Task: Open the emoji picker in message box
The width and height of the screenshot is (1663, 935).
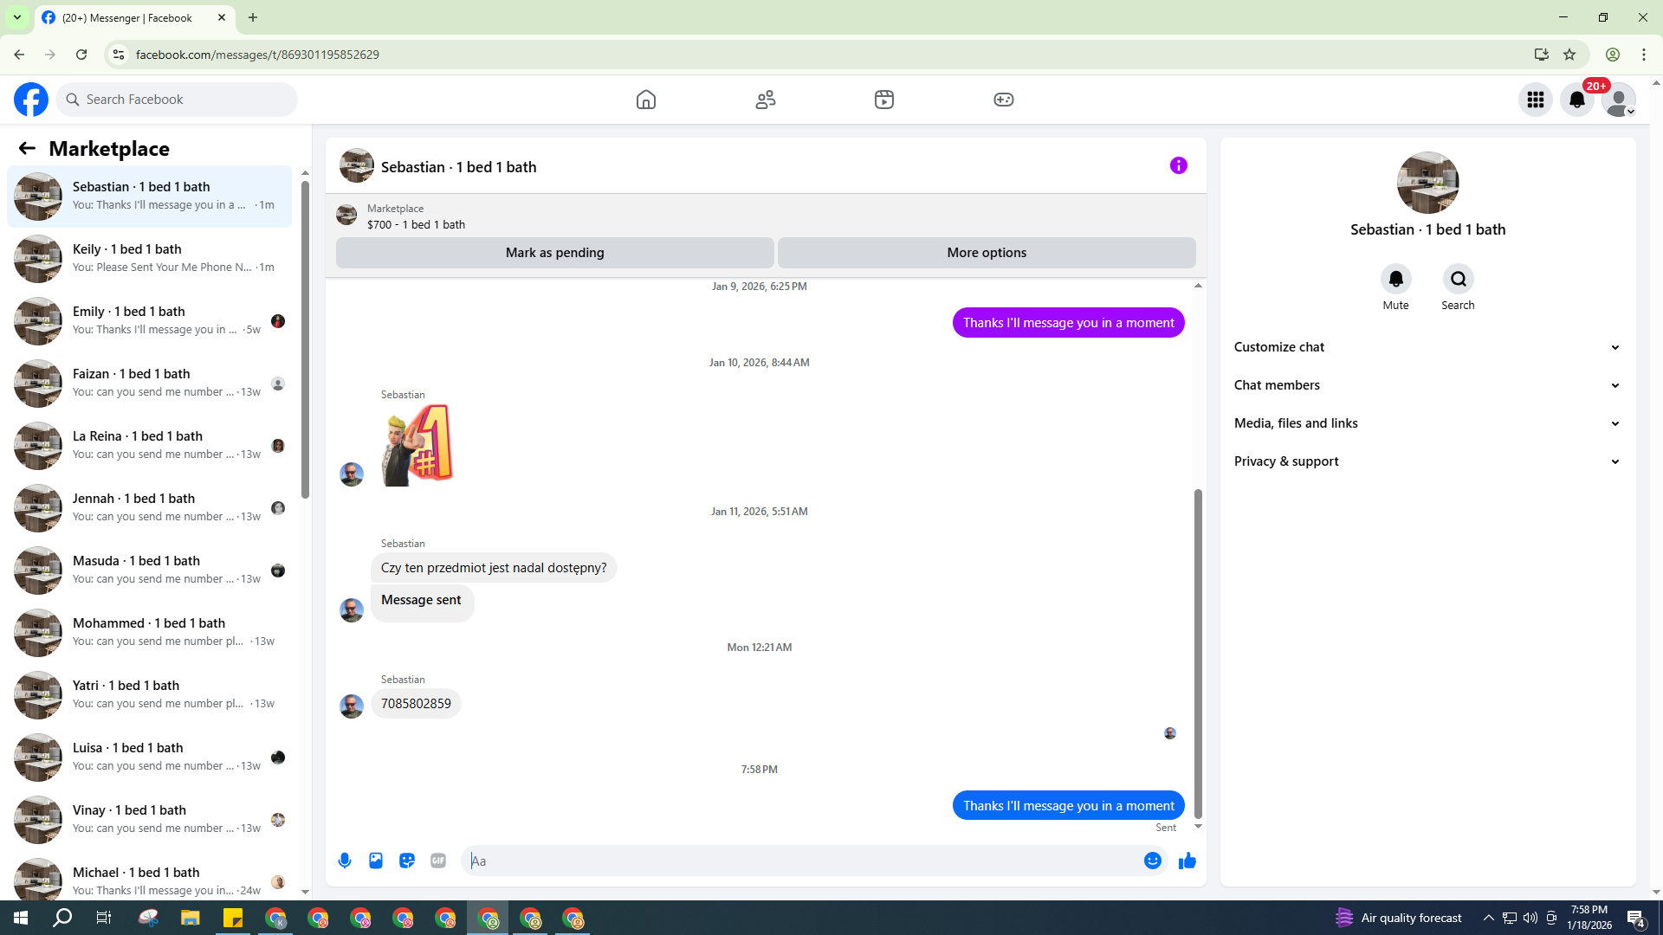Action: pyautogui.click(x=1152, y=861)
